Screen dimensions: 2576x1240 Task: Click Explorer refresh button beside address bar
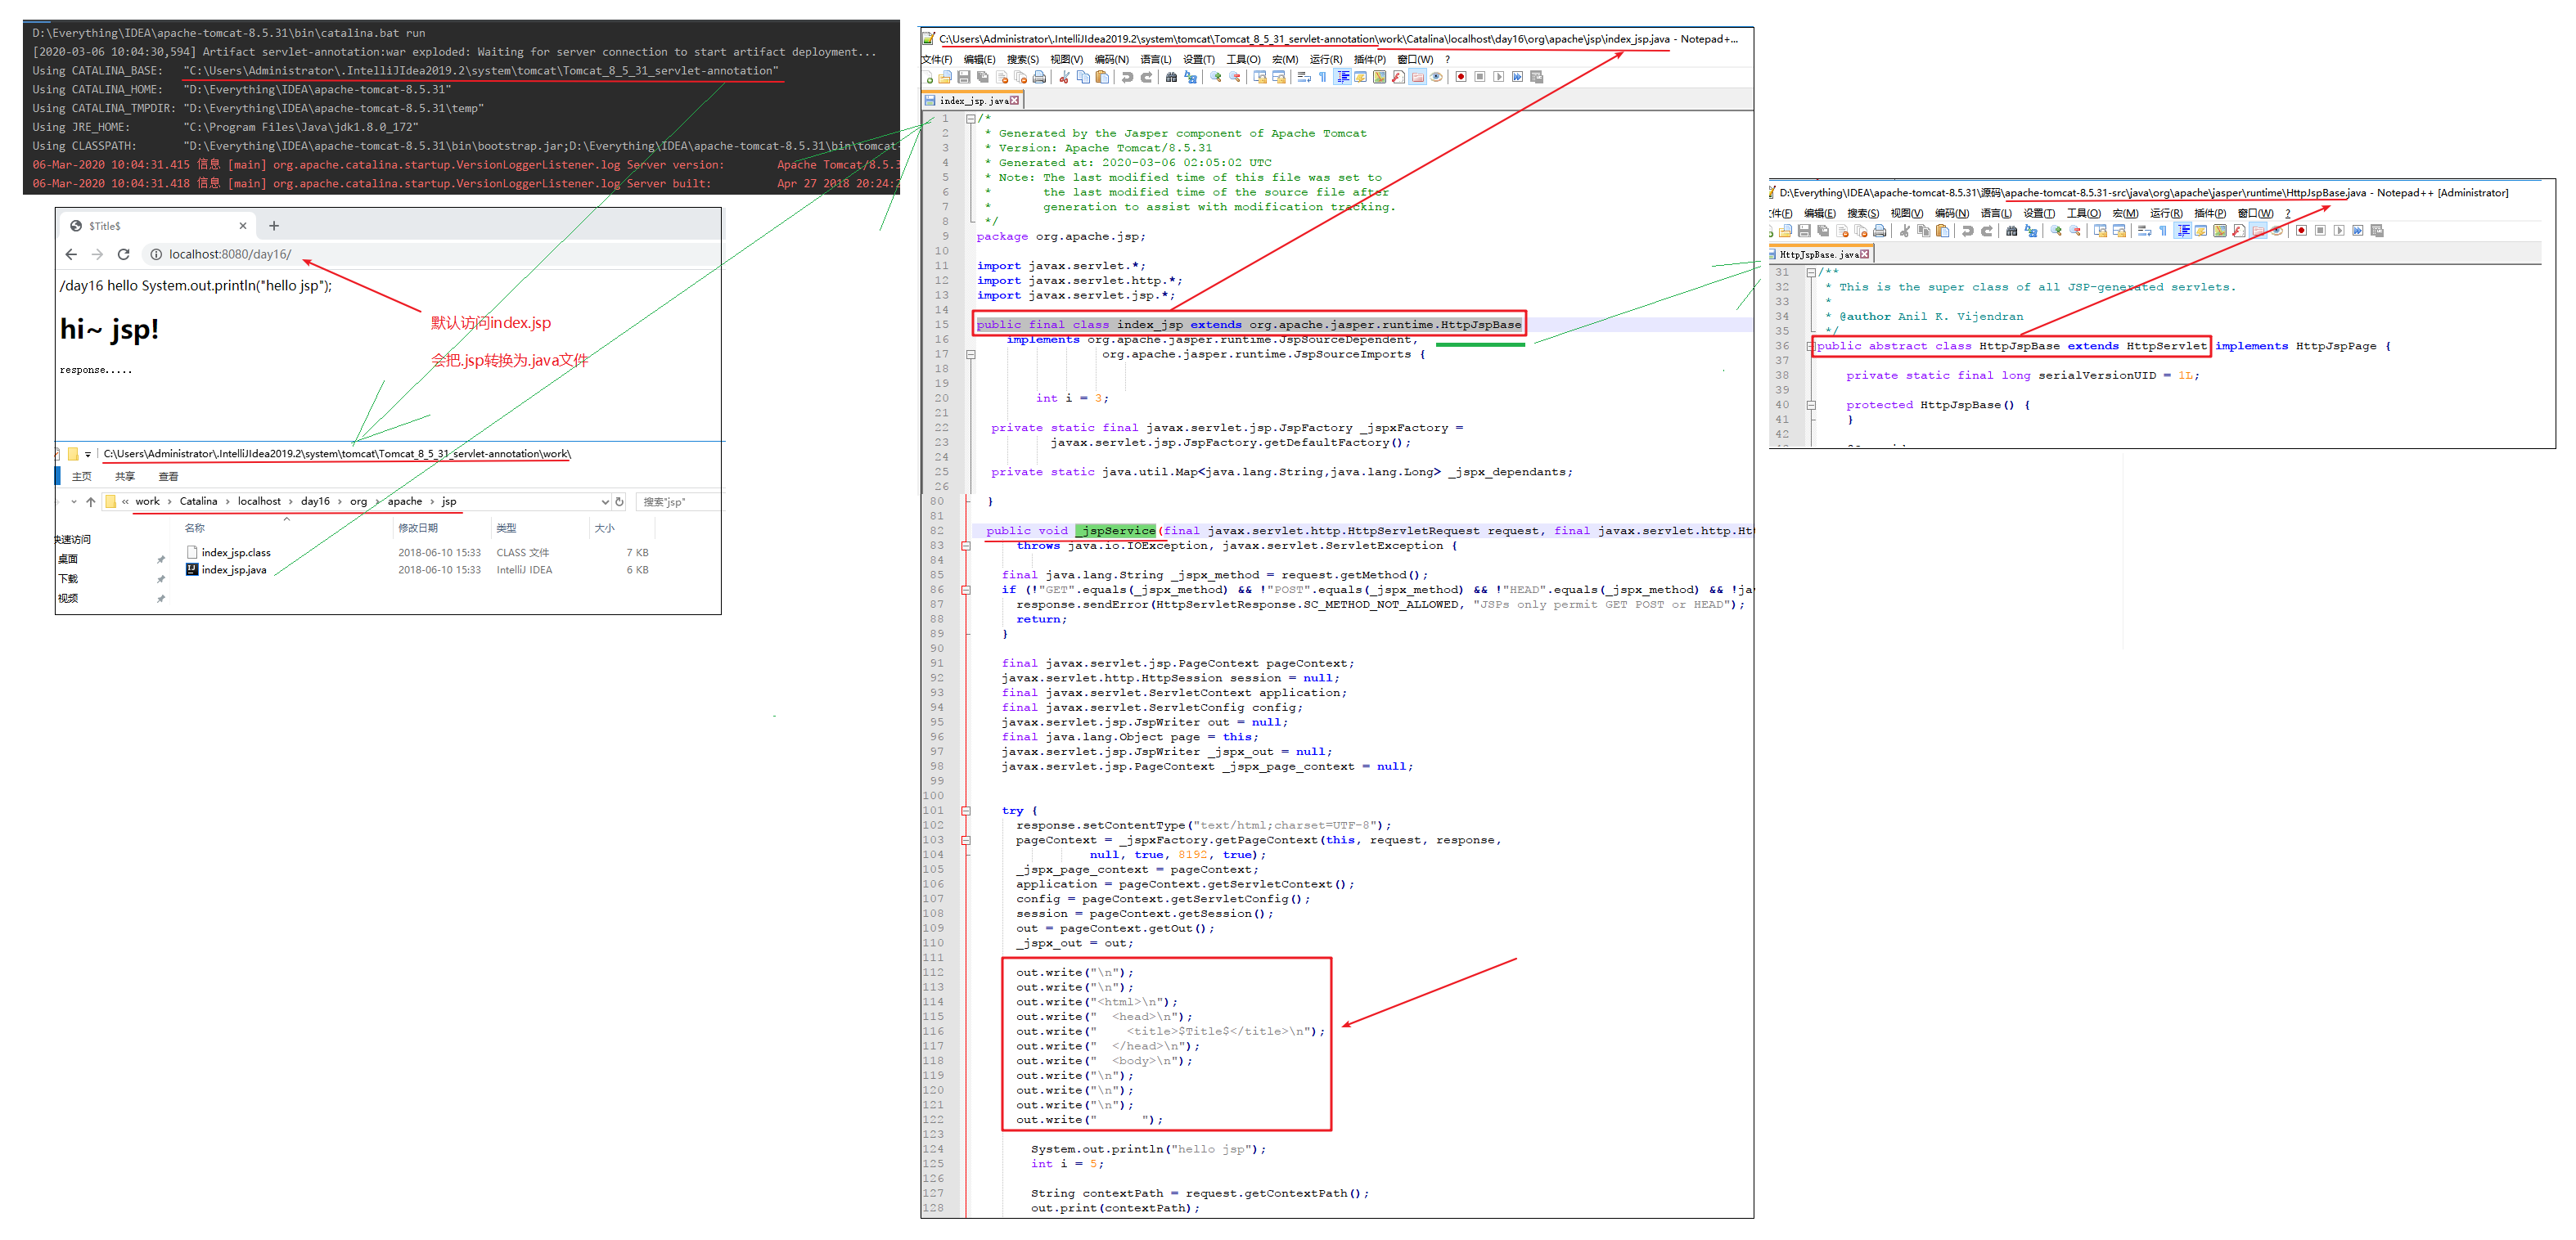(619, 501)
